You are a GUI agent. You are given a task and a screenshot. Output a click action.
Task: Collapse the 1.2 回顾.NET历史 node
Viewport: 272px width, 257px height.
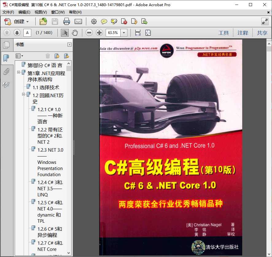(23, 94)
